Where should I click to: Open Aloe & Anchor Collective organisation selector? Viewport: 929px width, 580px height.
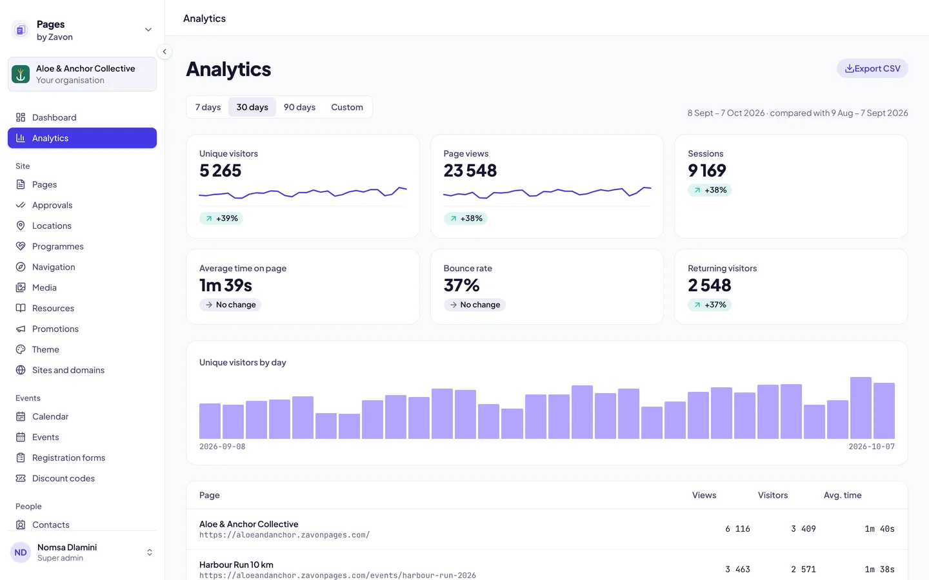coord(82,74)
